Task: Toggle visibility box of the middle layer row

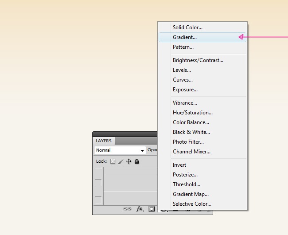Action: click(x=98, y=182)
